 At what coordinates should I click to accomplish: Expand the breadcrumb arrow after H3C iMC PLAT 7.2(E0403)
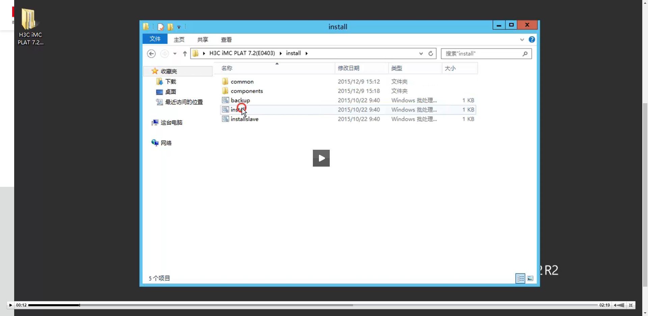click(280, 53)
